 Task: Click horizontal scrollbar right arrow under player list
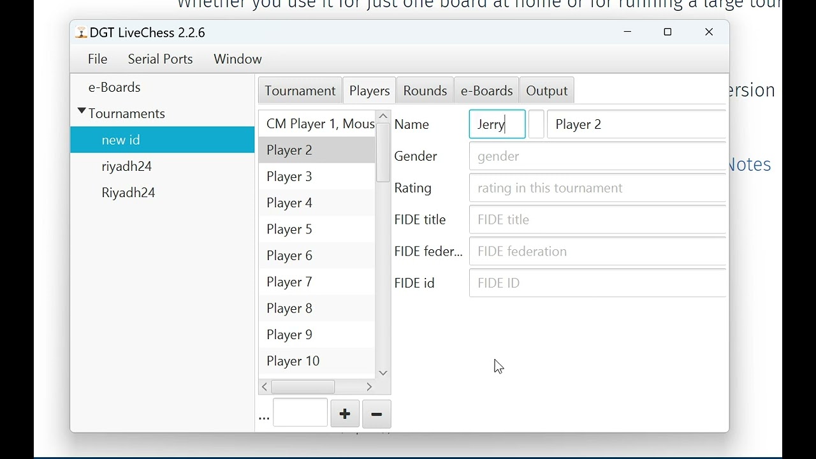coord(369,387)
